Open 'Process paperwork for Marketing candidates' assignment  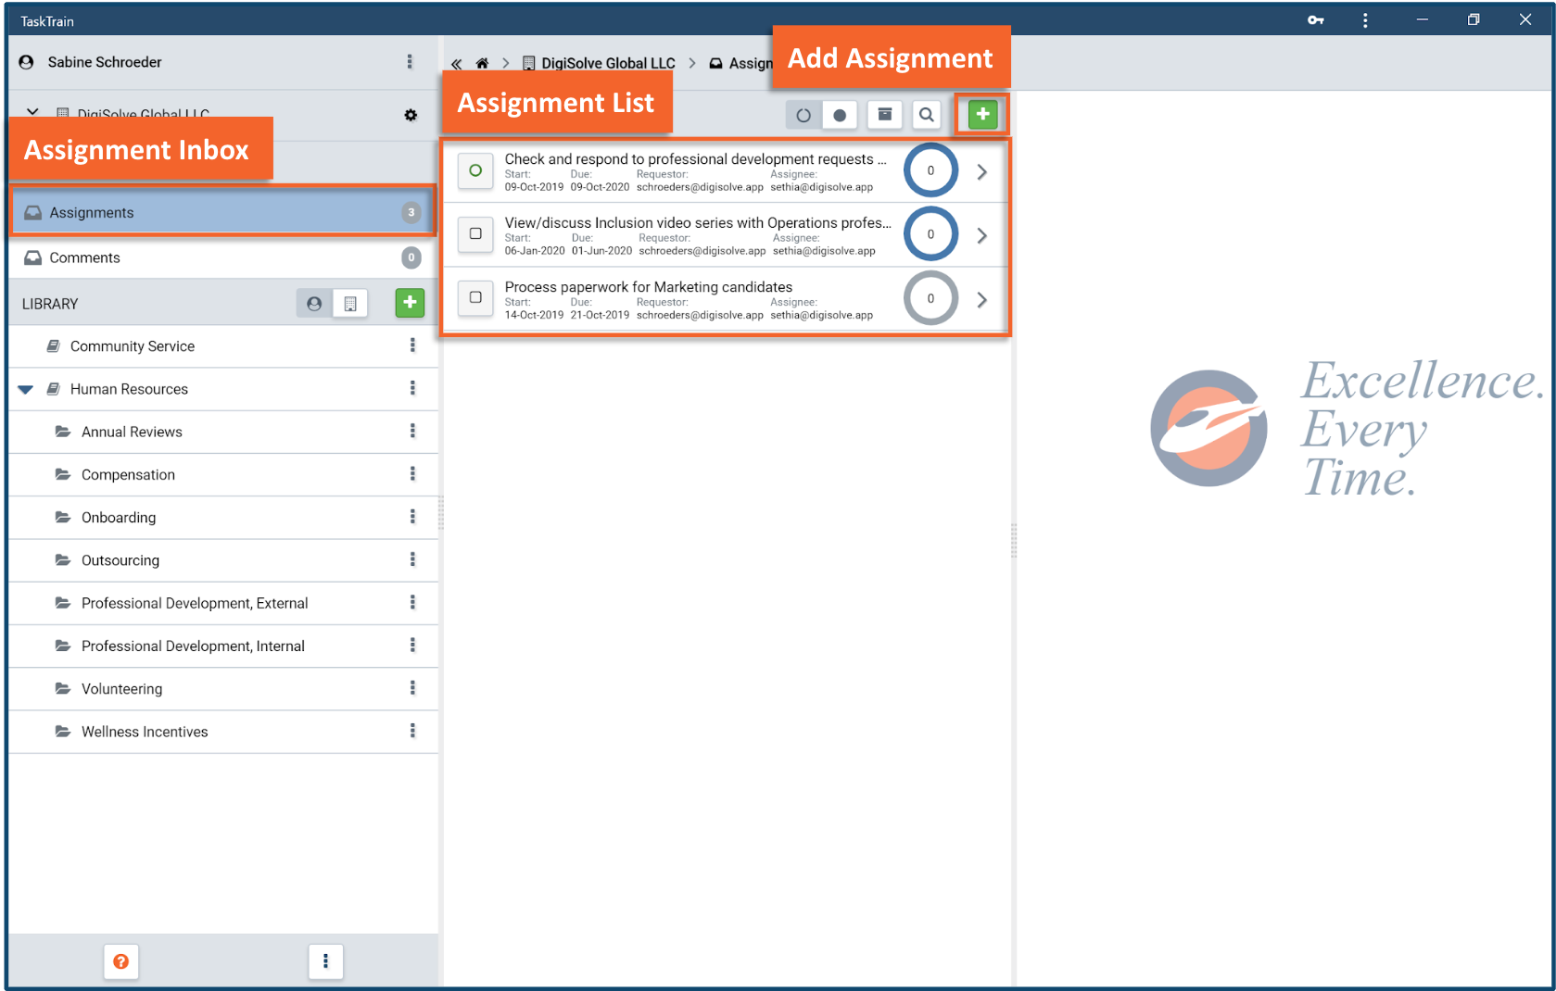pyautogui.click(x=649, y=287)
